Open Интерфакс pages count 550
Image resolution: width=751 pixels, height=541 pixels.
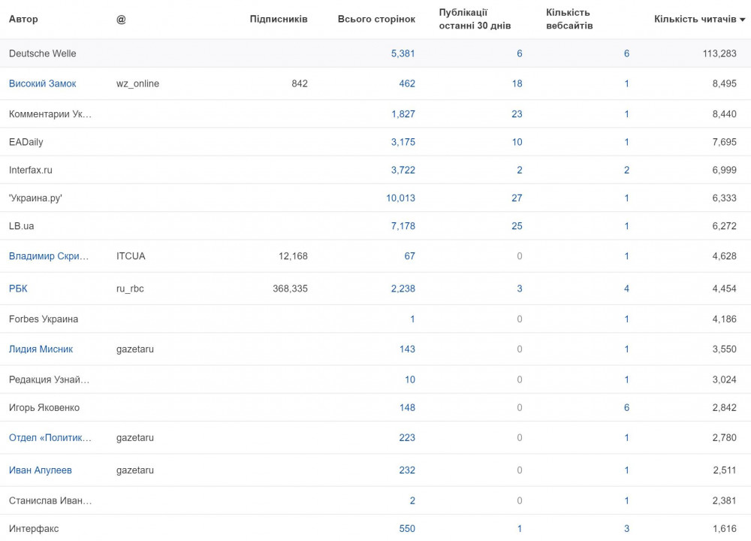(x=407, y=528)
